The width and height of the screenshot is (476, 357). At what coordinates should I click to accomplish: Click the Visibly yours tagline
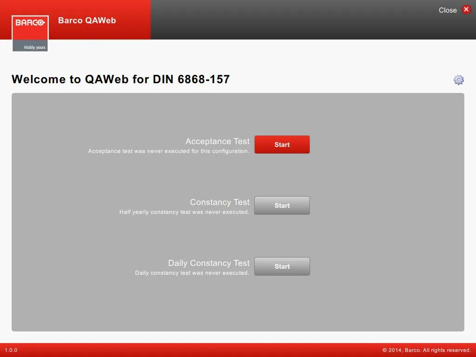click(x=34, y=47)
